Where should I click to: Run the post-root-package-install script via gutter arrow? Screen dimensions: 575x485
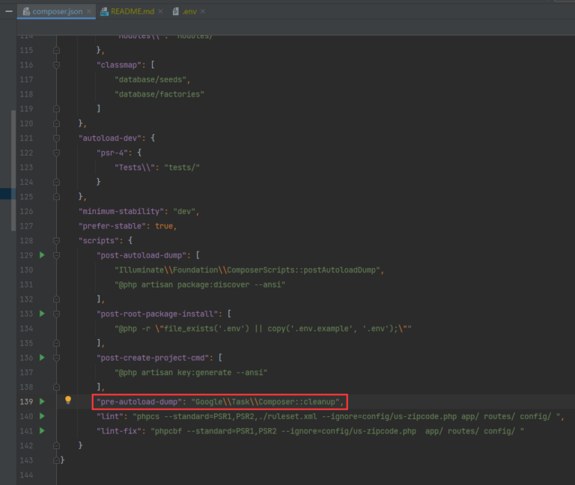pyautogui.click(x=42, y=314)
